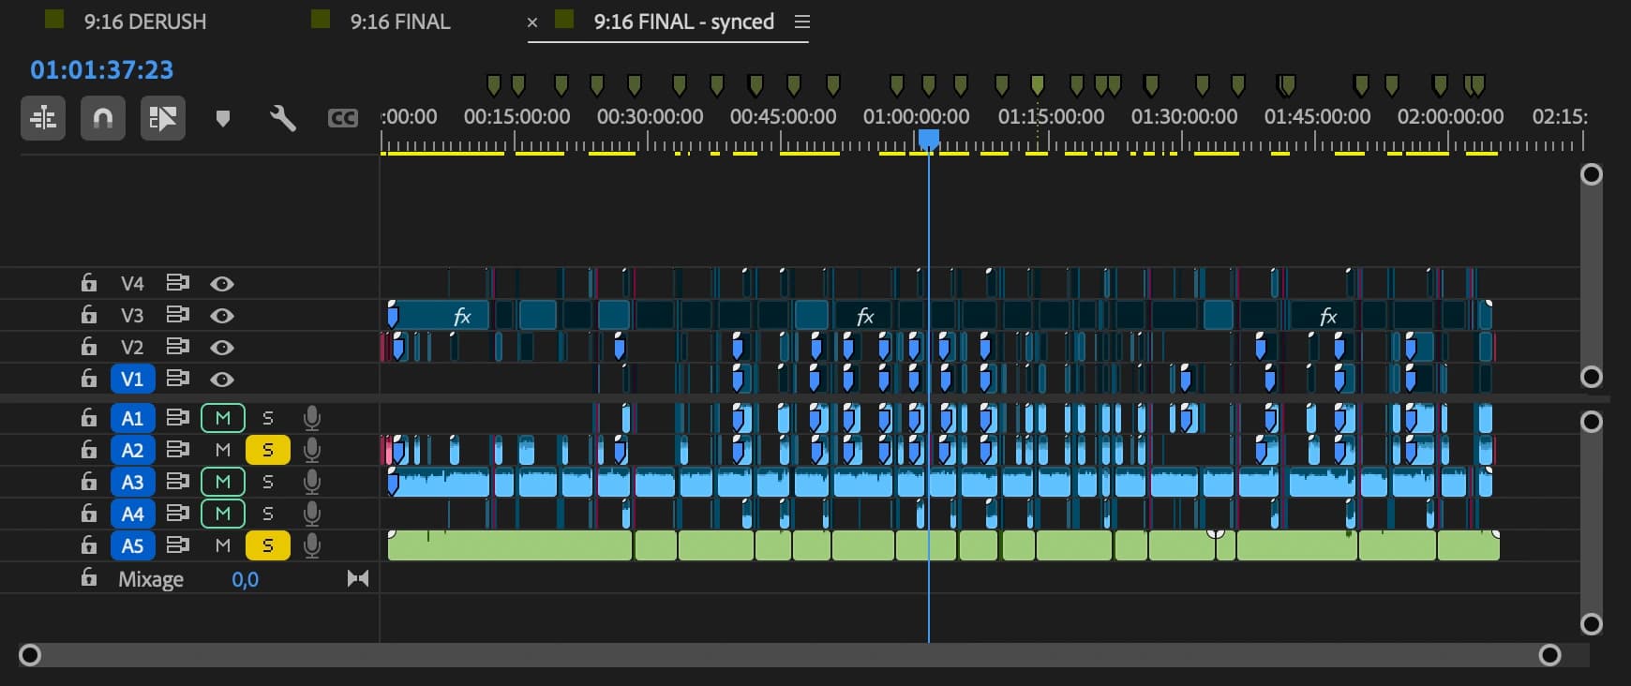Toggle lock on track A4

[88, 513]
